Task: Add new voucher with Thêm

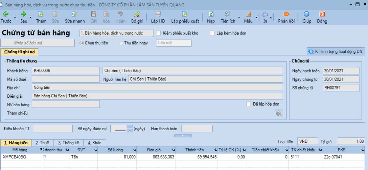Action: [x=41, y=17]
